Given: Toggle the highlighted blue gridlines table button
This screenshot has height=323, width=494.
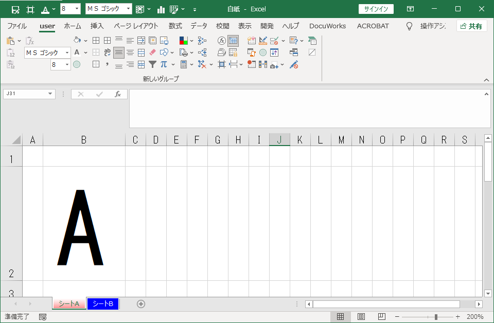Looking at the screenshot, I should pos(233,40).
